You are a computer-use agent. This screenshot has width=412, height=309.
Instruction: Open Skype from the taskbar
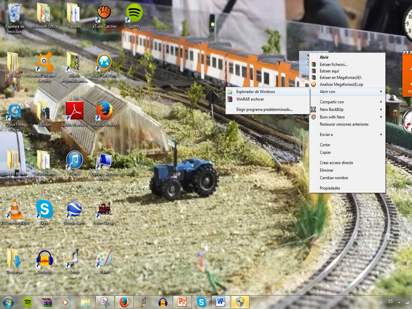tap(201, 303)
